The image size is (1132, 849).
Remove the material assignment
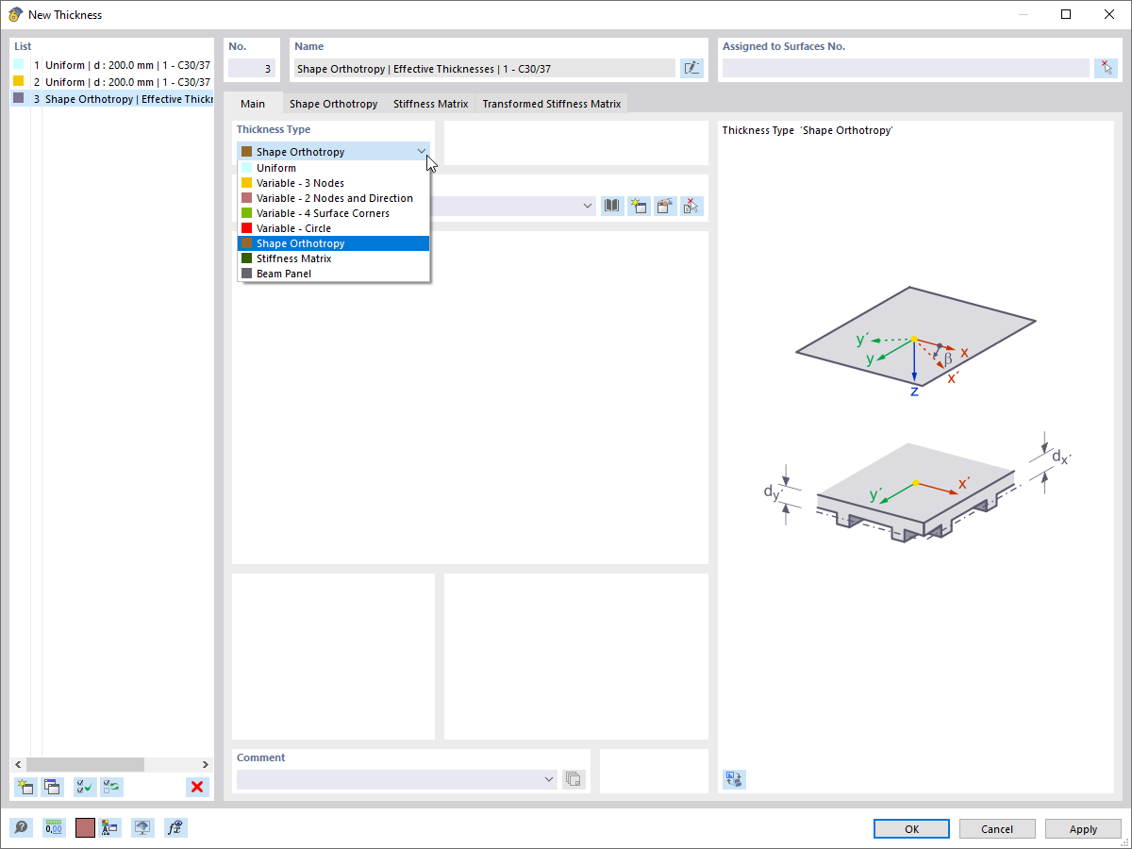[x=691, y=206]
